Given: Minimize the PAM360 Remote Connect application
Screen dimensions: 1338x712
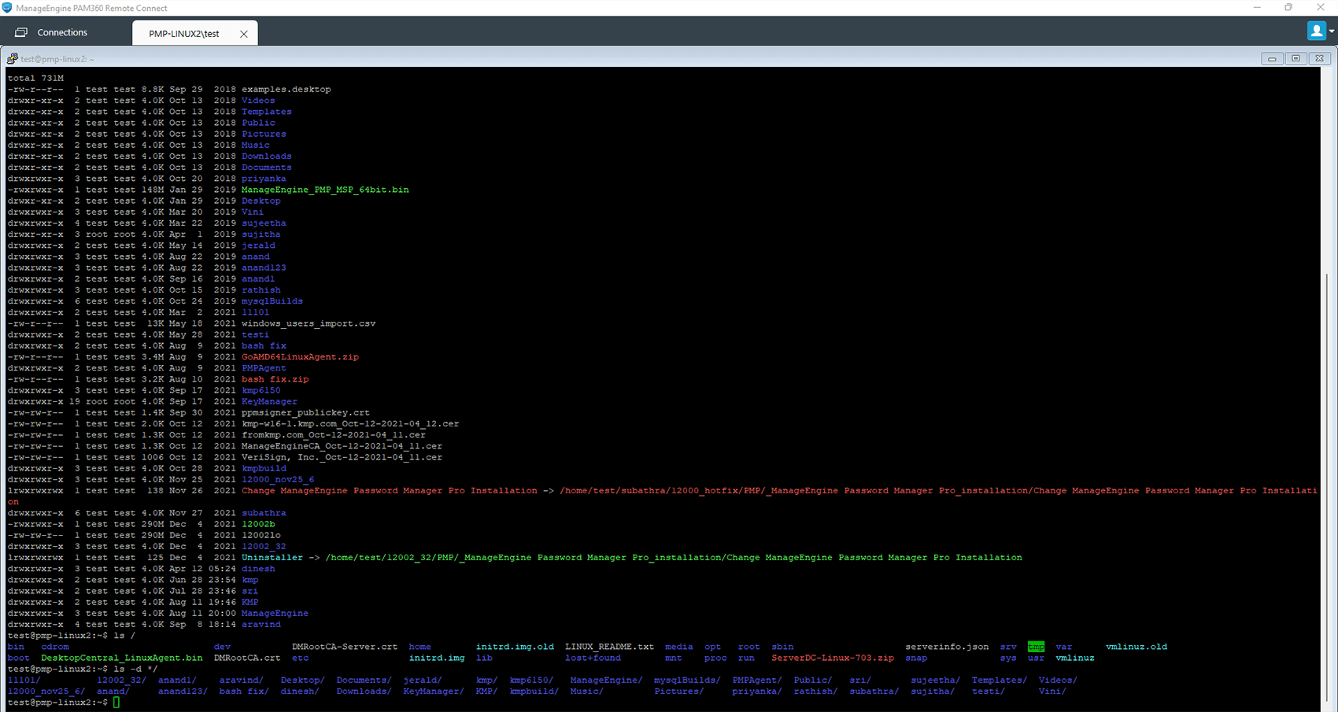Looking at the screenshot, I should click(x=1256, y=8).
